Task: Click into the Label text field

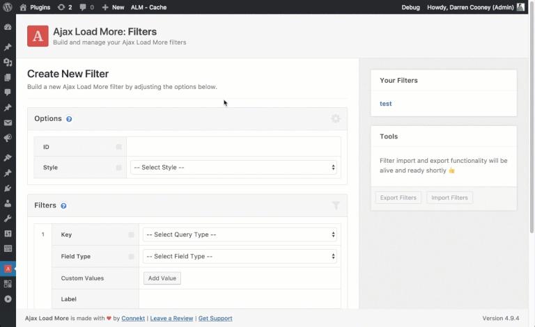Action: 240,298
